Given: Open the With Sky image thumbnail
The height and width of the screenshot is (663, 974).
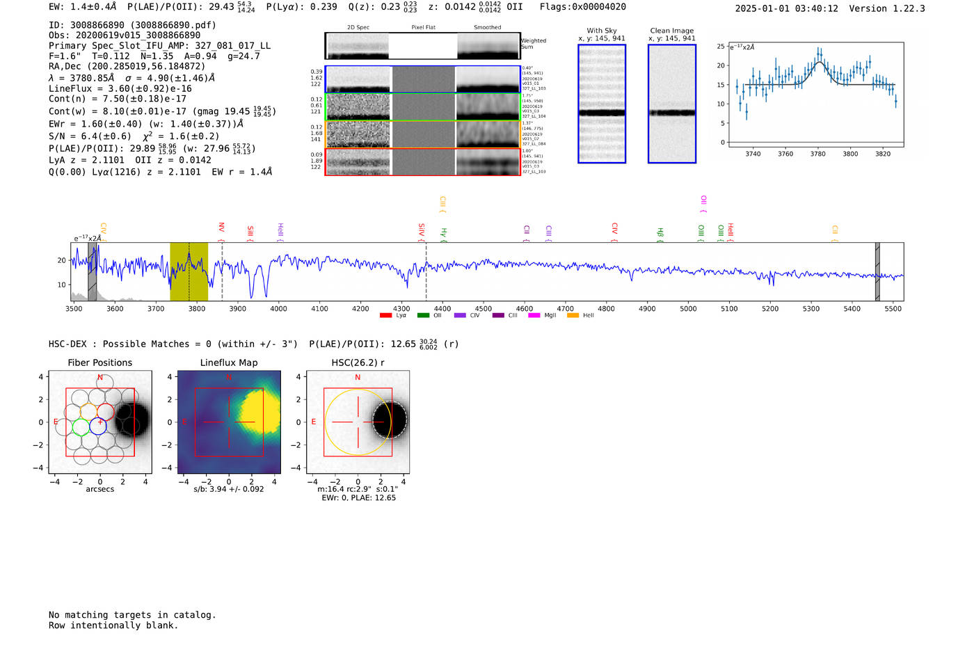Looking at the screenshot, I should [602, 104].
